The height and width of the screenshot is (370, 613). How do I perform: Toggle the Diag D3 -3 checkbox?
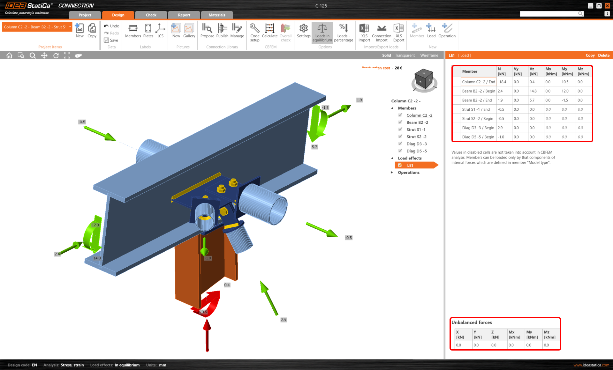pyautogui.click(x=400, y=144)
